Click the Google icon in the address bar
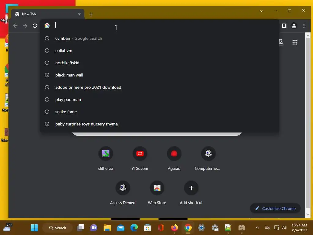The width and height of the screenshot is (313, 235). (x=47, y=26)
